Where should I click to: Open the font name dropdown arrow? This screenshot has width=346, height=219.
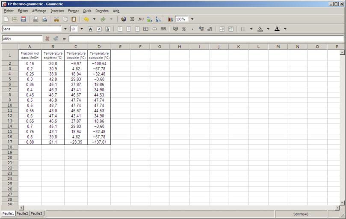(x=65, y=29)
